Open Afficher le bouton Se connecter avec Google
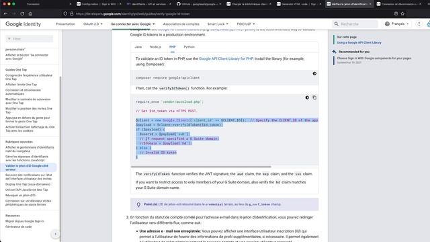430x242 pixels. (27, 56)
